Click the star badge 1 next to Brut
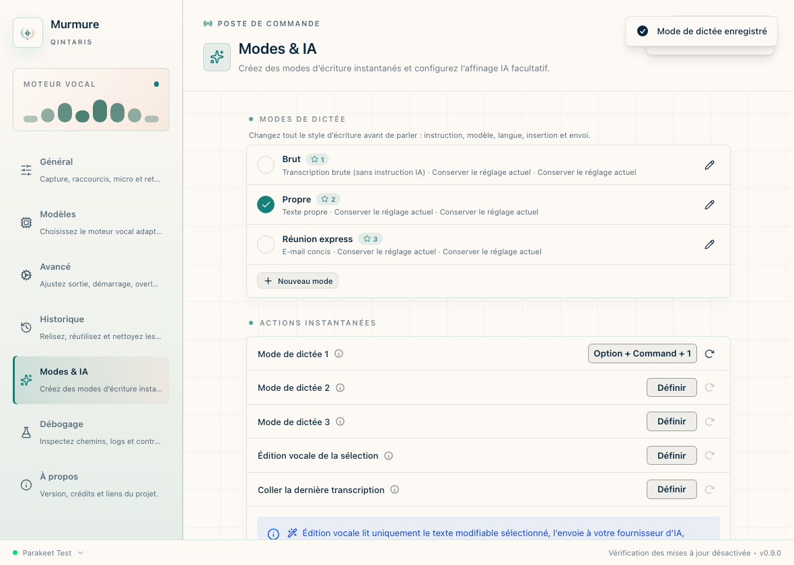This screenshot has width=794, height=565. click(x=318, y=159)
